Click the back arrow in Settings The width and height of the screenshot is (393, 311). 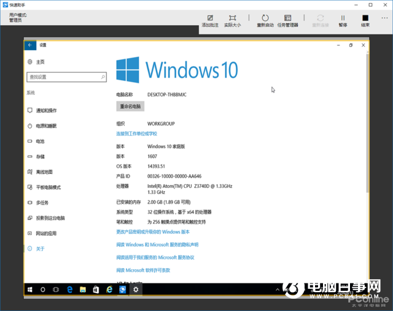pos(30,45)
